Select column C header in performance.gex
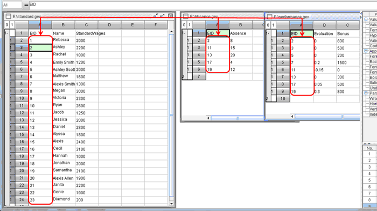This screenshot has width=377, height=211. point(348,25)
